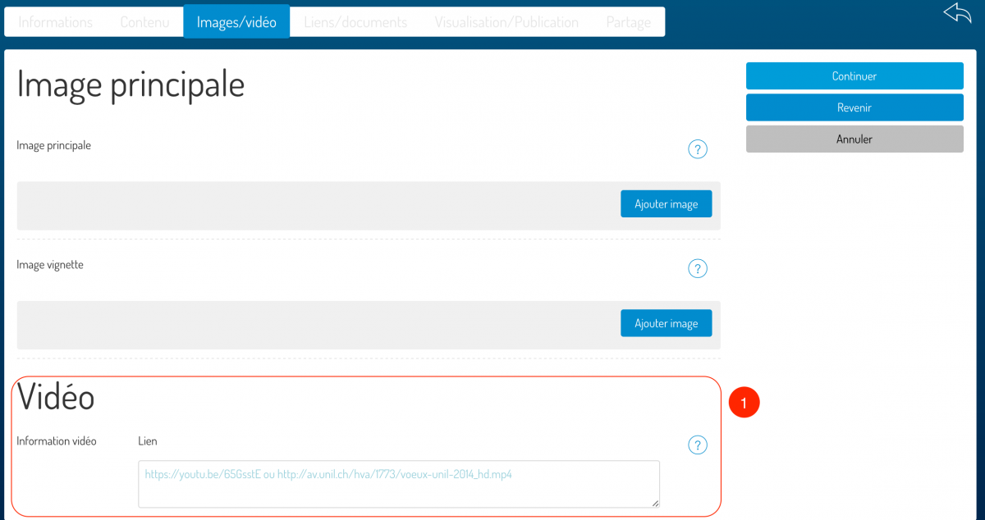Click the red number 1 annotation badge

[x=744, y=403]
